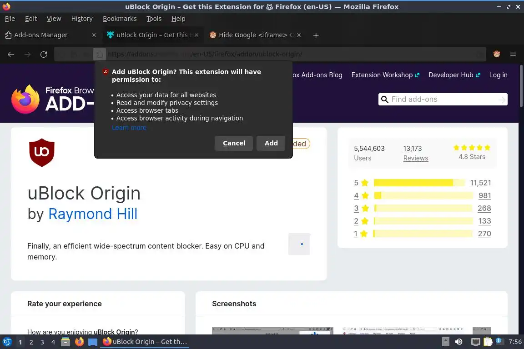Open the 270 one-star count

click(484, 234)
